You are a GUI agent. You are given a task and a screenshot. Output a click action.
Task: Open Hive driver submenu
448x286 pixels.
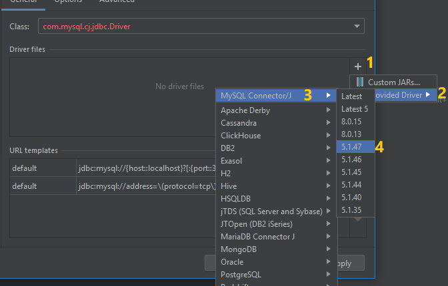(276, 186)
